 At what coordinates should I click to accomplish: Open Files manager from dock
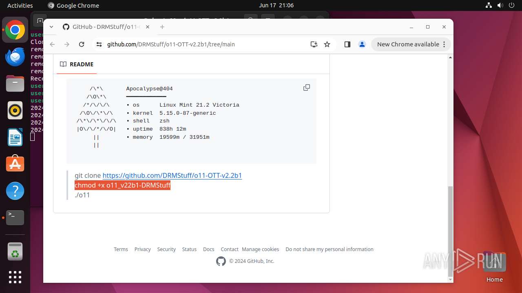coord(15,83)
